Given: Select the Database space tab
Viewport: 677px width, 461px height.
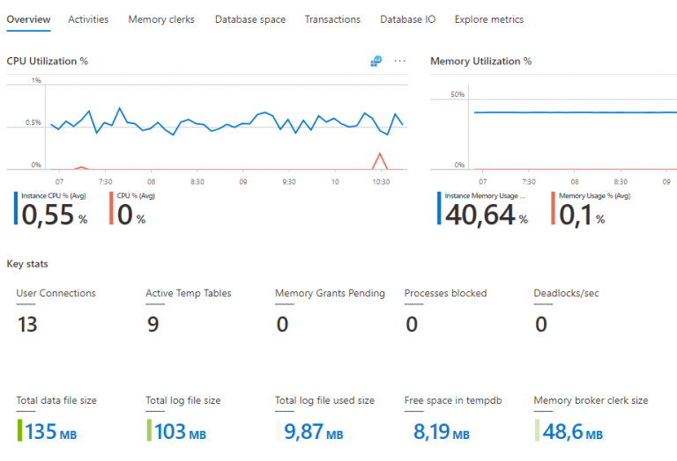Looking at the screenshot, I should pyautogui.click(x=250, y=19).
